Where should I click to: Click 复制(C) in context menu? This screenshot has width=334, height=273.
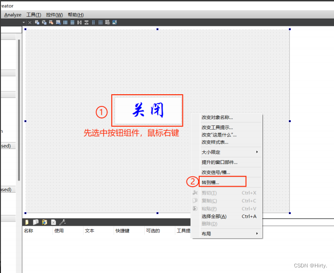(227, 201)
